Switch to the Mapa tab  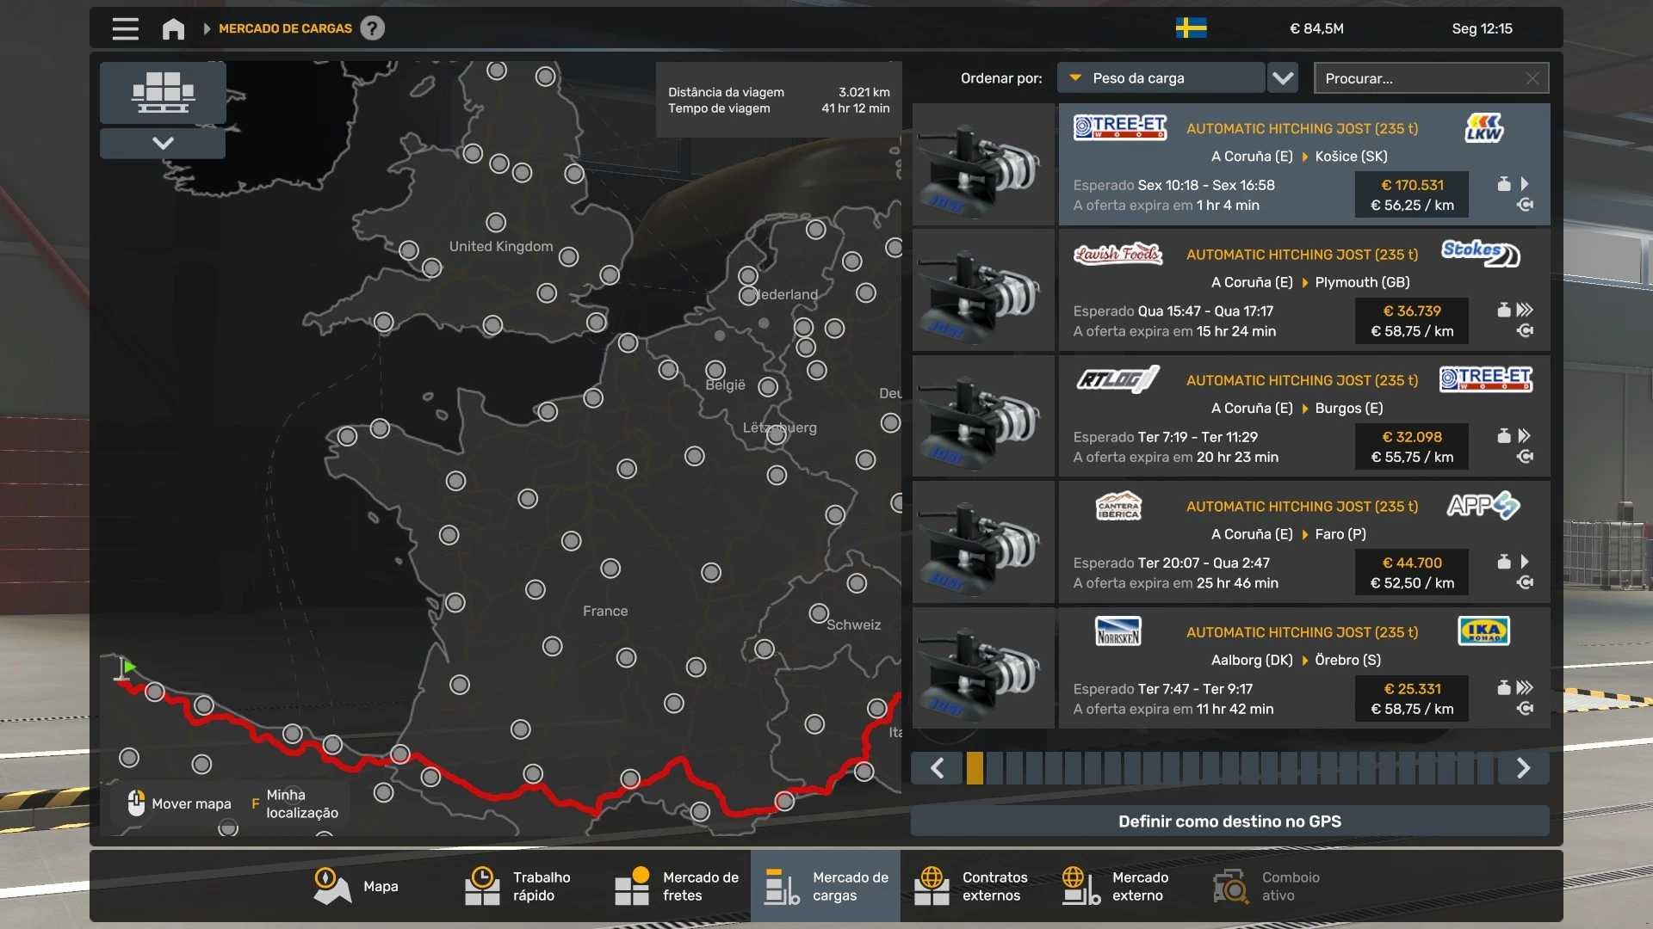356,886
